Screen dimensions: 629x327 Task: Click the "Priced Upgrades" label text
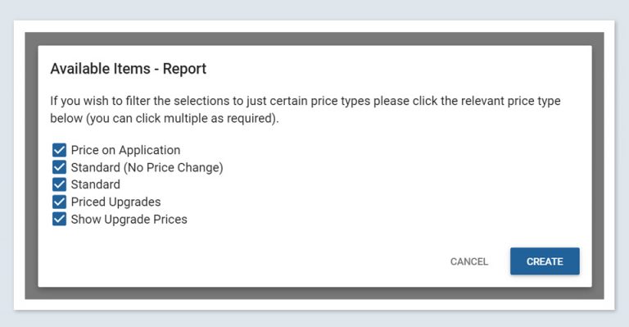[x=116, y=202]
